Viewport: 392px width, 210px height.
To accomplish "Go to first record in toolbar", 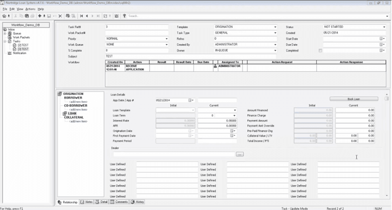I will (x=81, y=16).
